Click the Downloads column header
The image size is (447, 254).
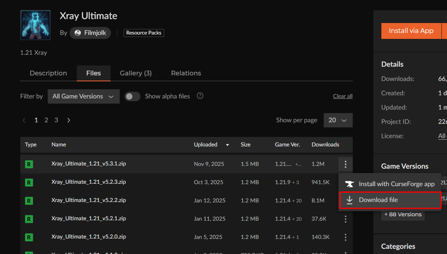pyautogui.click(x=325, y=145)
